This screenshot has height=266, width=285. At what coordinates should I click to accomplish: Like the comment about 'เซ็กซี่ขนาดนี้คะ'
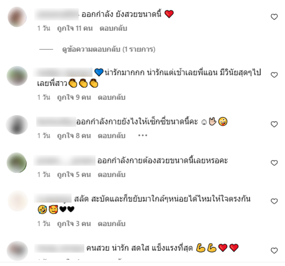(x=274, y=124)
